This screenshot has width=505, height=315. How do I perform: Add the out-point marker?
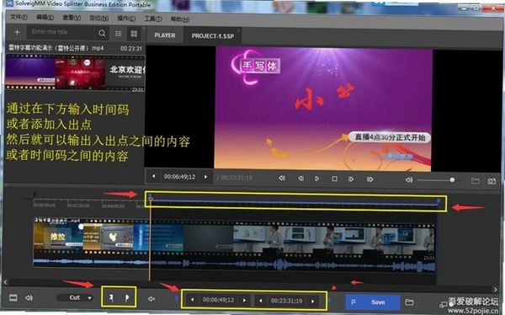pyautogui.click(x=127, y=297)
